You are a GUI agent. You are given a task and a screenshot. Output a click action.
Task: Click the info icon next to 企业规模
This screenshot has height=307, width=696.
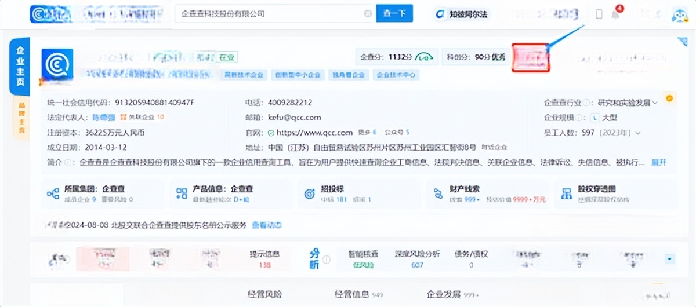pos(578,118)
